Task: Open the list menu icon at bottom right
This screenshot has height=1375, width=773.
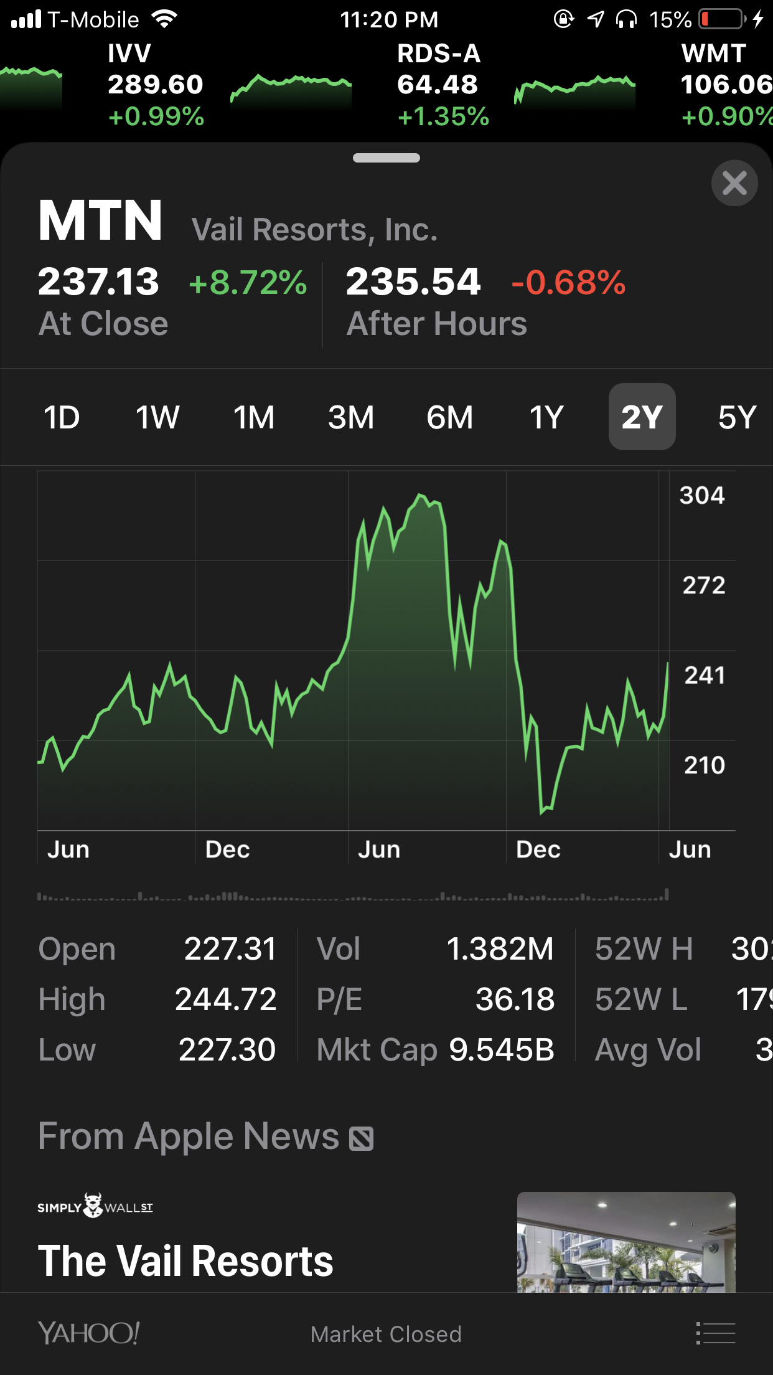Action: 716,1333
